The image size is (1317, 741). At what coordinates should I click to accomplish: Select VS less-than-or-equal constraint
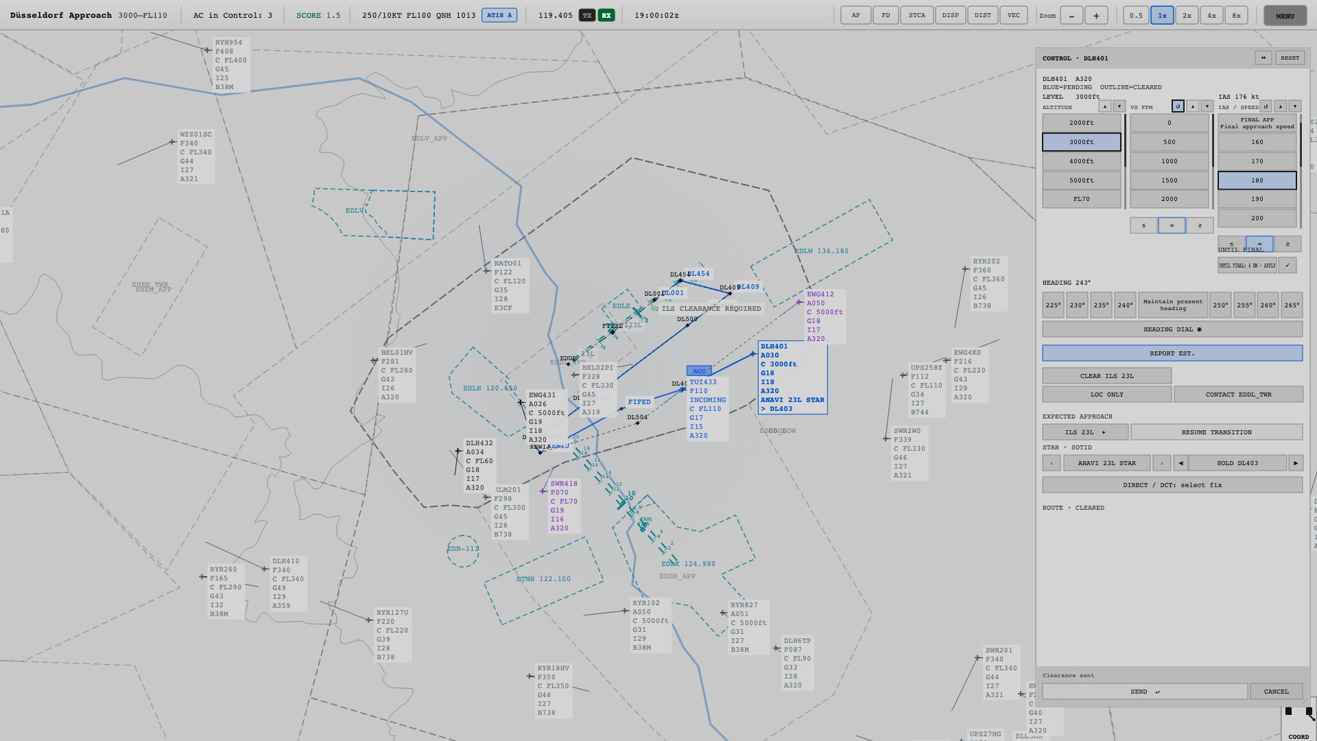[1143, 226]
